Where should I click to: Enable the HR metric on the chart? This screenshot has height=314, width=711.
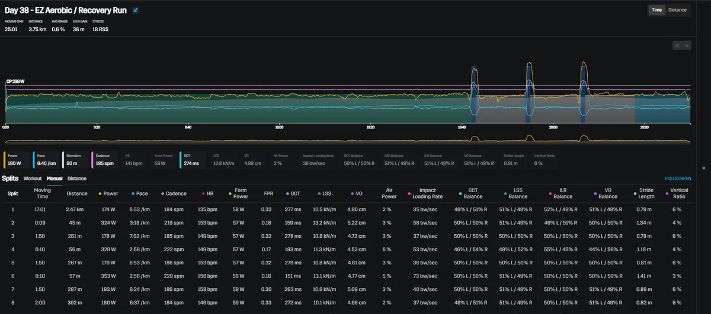[134, 160]
